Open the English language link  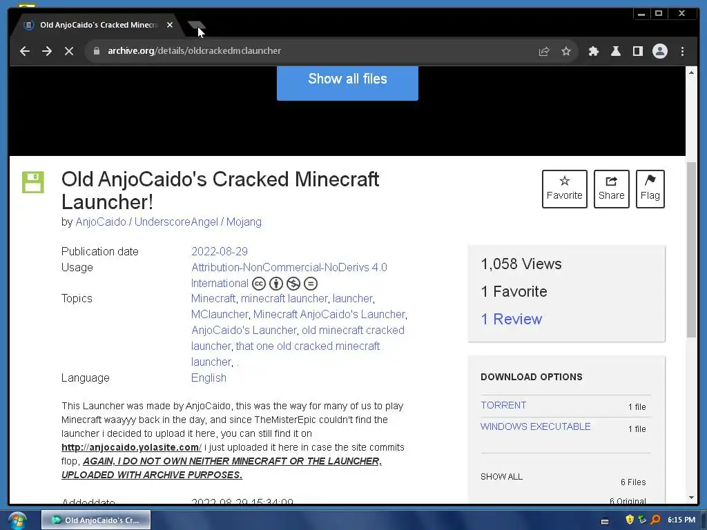(209, 378)
